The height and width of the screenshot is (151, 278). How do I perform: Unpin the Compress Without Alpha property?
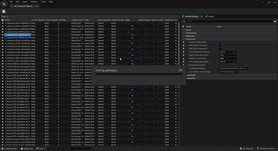(183, 42)
